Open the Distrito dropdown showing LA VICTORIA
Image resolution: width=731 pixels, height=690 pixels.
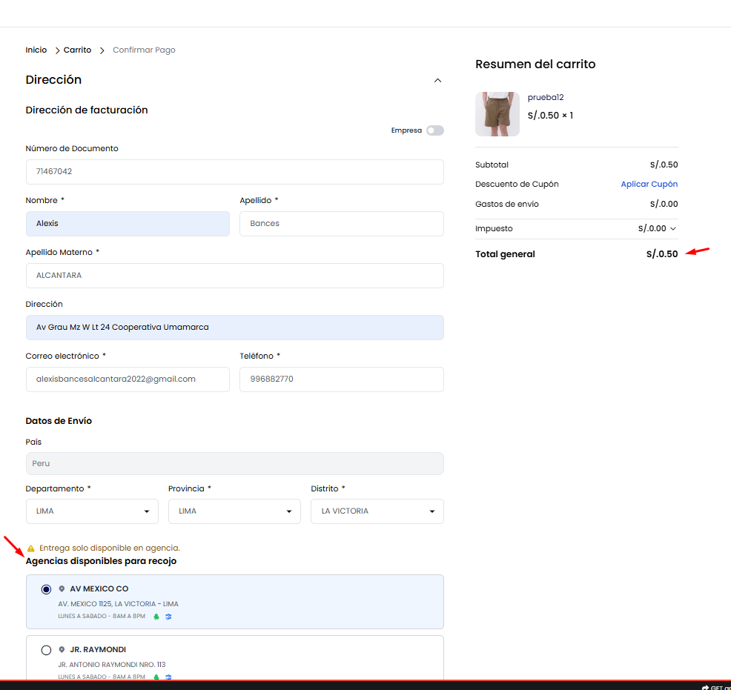(377, 511)
